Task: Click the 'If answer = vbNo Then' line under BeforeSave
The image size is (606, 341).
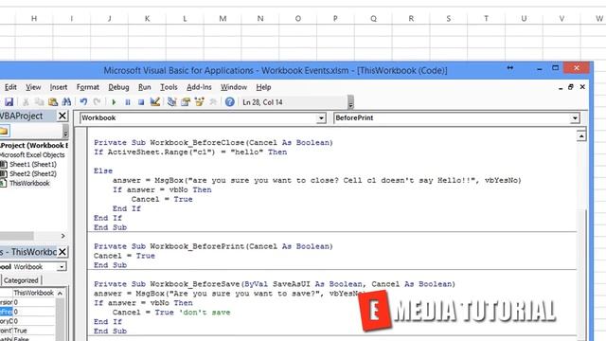Action: [x=143, y=303]
